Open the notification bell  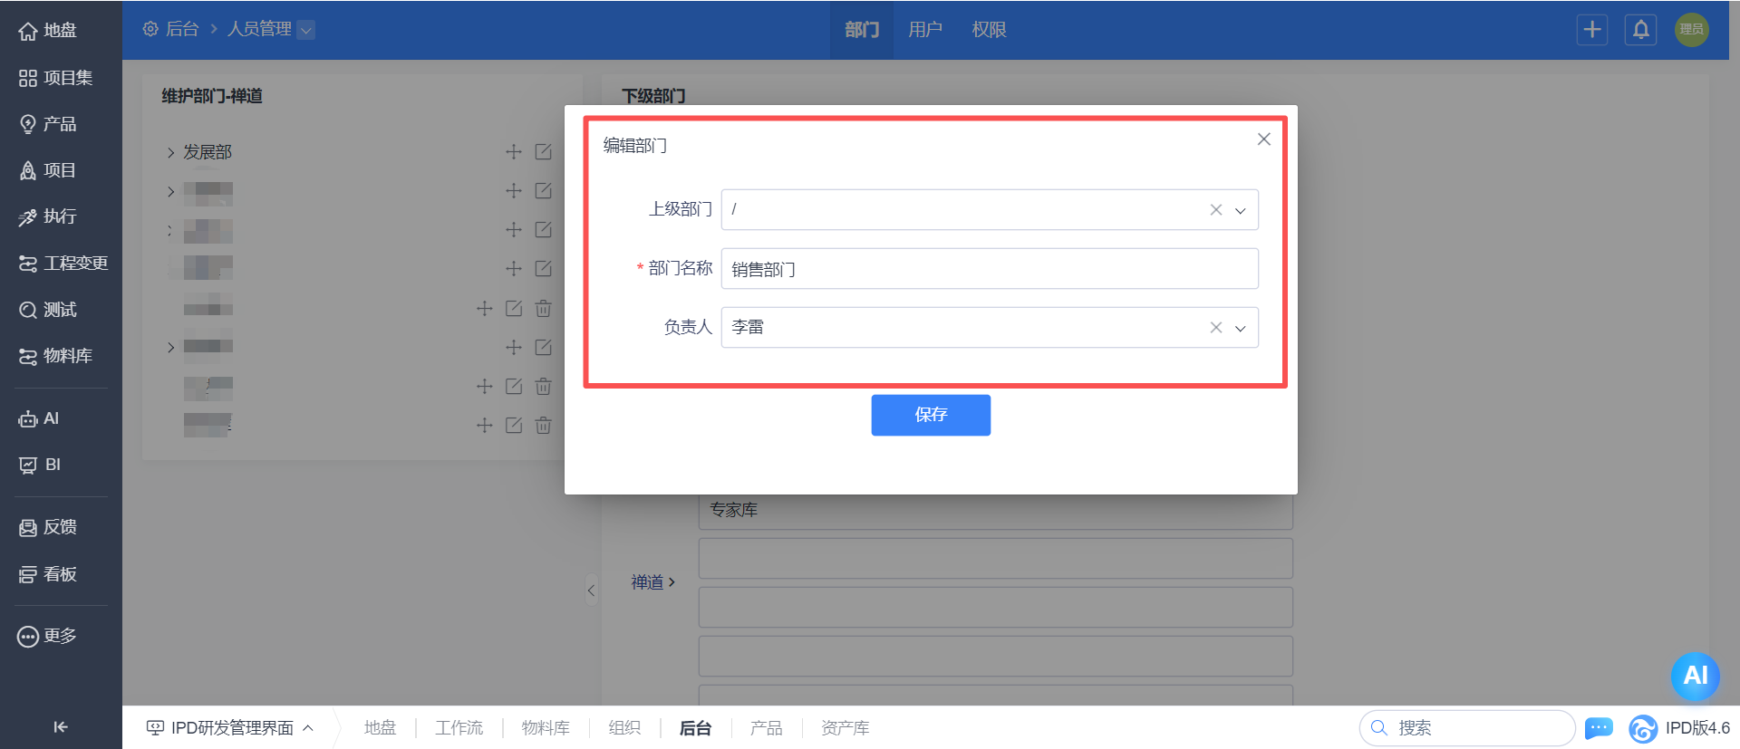click(x=1641, y=30)
